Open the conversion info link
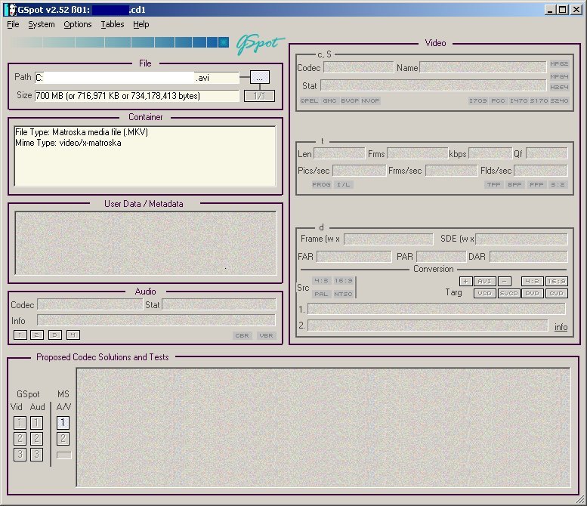Viewport: 587px width, 506px height. [561, 327]
